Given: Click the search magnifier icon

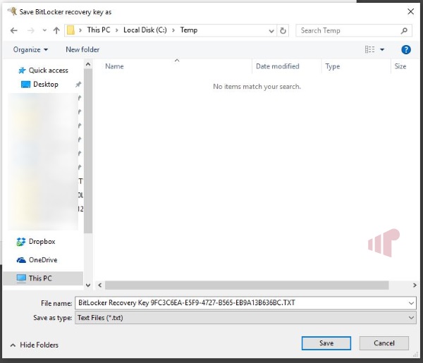Looking at the screenshot, I should click(404, 31).
